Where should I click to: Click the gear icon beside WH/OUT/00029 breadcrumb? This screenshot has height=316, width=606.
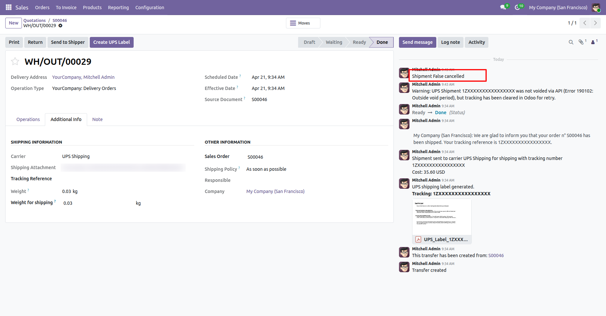(x=60, y=26)
